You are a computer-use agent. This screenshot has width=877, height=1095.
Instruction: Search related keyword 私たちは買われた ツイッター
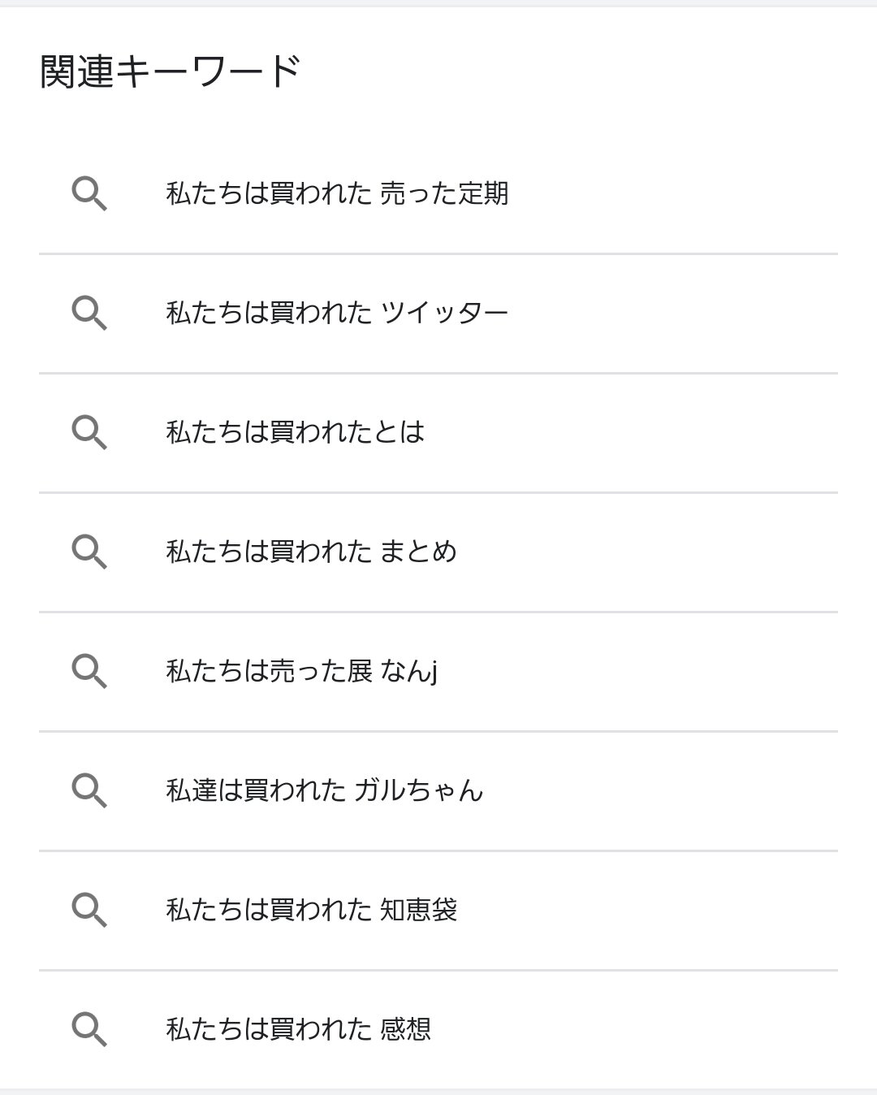(x=337, y=313)
